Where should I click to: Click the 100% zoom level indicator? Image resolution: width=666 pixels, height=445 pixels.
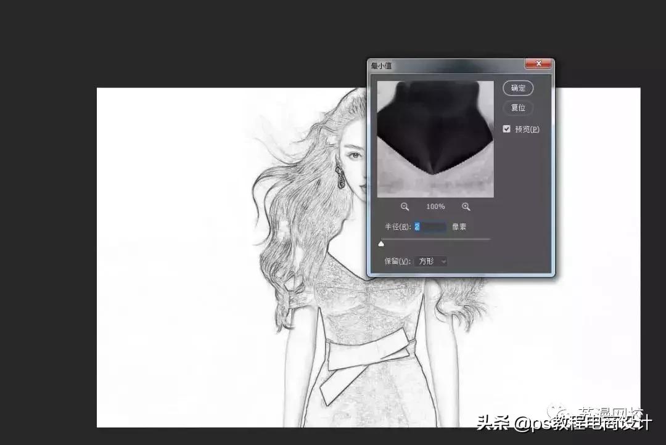point(435,206)
